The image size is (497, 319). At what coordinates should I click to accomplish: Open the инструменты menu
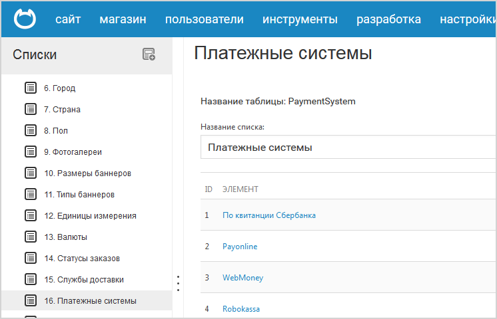coord(300,19)
